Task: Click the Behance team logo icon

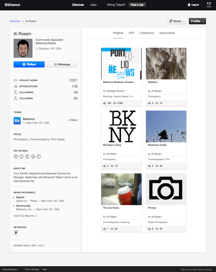Action: point(17,121)
